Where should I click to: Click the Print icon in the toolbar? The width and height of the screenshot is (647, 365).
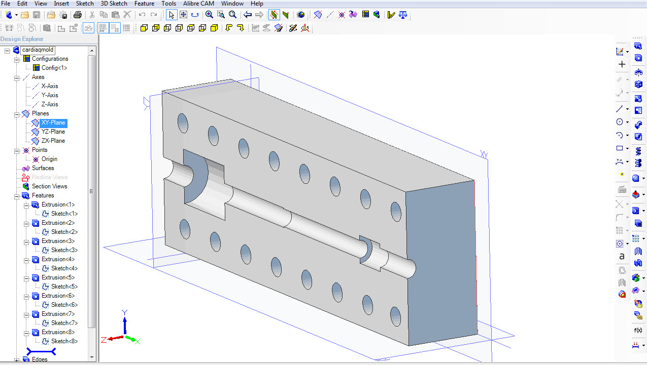tap(78, 15)
